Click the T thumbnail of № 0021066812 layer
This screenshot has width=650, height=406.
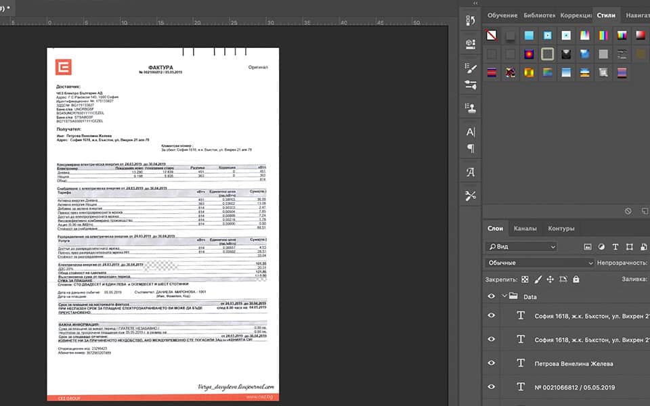[521, 387]
